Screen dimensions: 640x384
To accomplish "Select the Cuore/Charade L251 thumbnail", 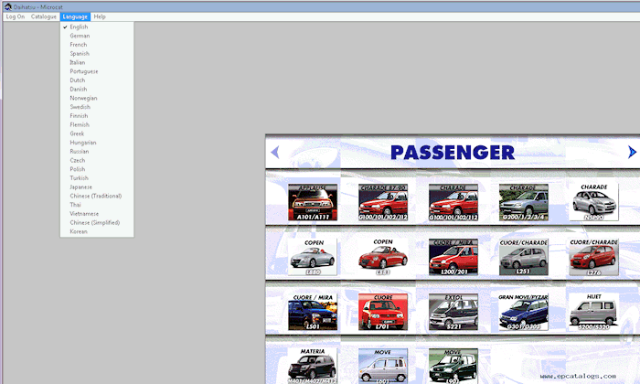I will click(x=523, y=256).
